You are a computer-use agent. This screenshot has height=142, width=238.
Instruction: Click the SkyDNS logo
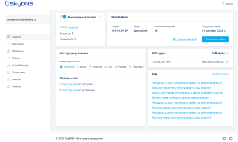click(19, 4)
